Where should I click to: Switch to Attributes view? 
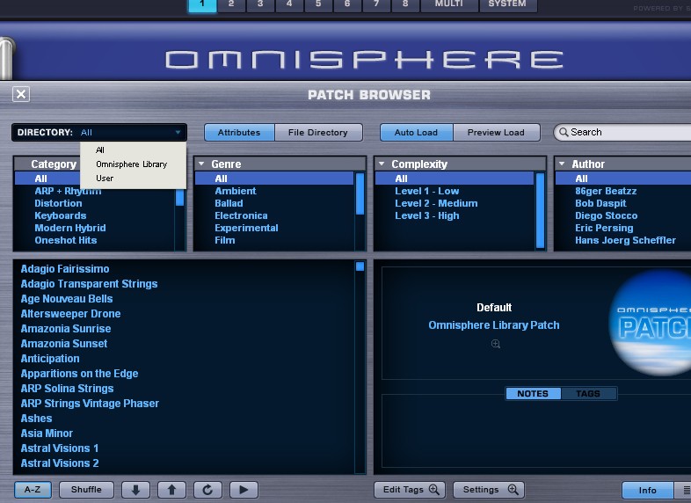click(239, 132)
